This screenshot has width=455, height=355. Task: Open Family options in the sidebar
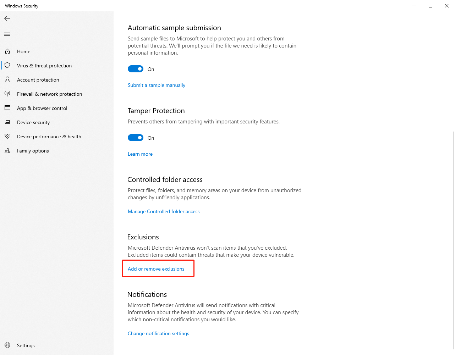(x=57, y=151)
